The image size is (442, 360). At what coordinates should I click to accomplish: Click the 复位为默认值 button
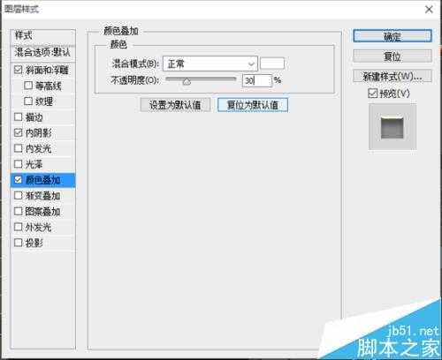(x=253, y=105)
